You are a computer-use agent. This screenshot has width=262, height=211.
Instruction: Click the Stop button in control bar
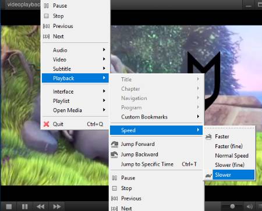(9, 206)
